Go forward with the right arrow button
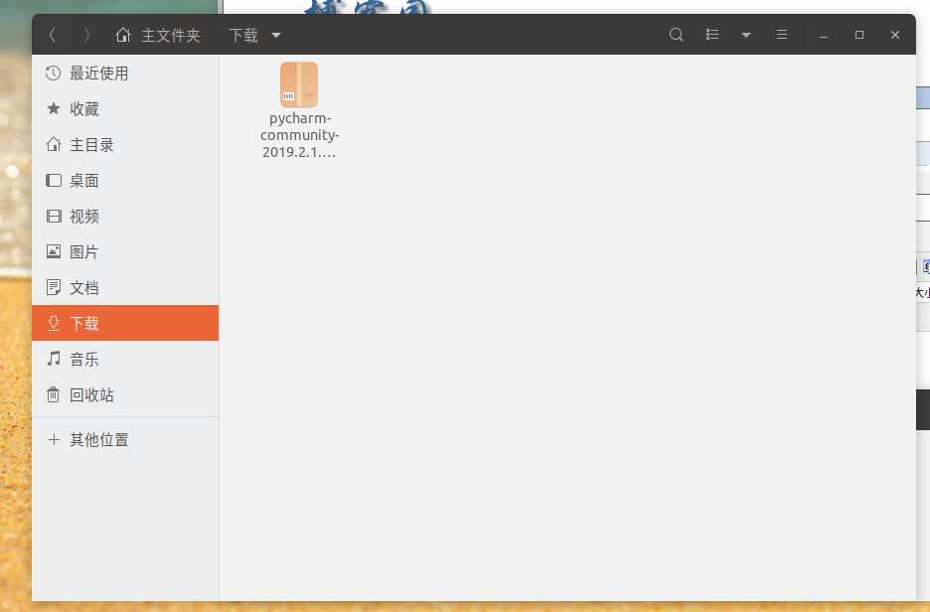Image resolution: width=930 pixels, height=612 pixels. pyautogui.click(x=86, y=35)
